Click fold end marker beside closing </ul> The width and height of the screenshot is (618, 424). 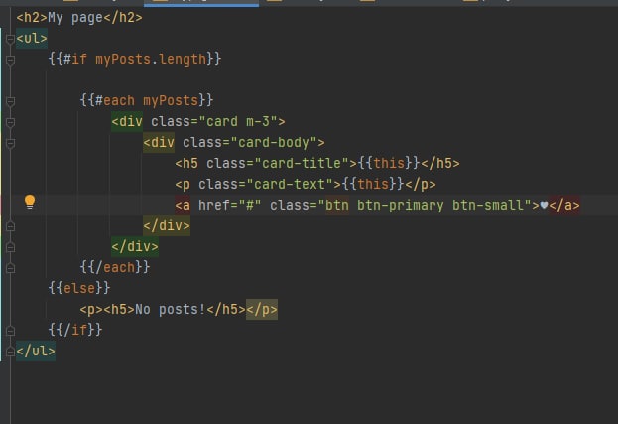10,352
